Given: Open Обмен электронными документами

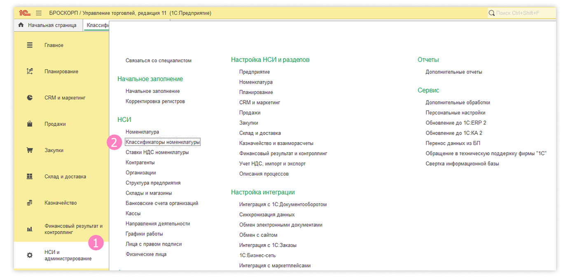Looking at the screenshot, I should tap(281, 225).
